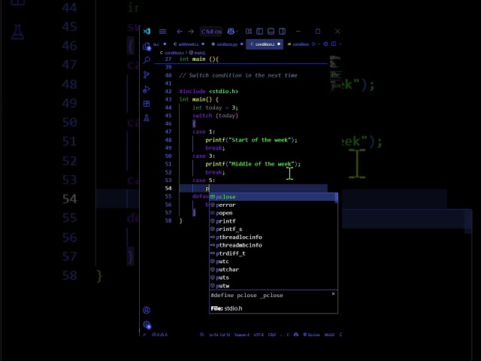Open the Source Control view
Screen dimensions: 481x361
coord(147,74)
